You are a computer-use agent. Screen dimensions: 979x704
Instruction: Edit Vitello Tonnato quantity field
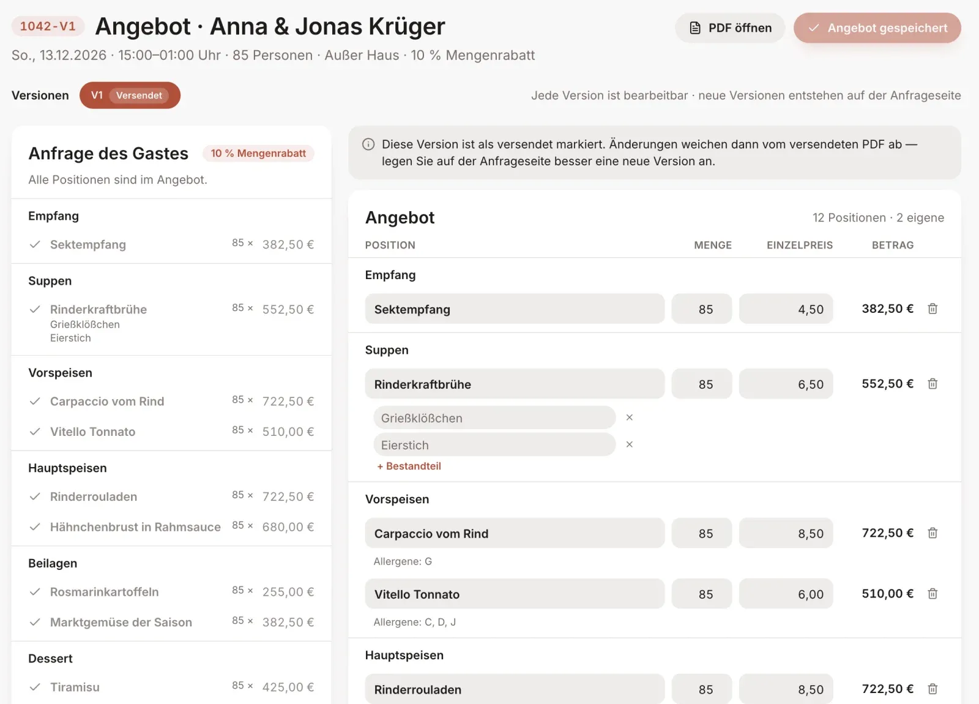tap(702, 594)
